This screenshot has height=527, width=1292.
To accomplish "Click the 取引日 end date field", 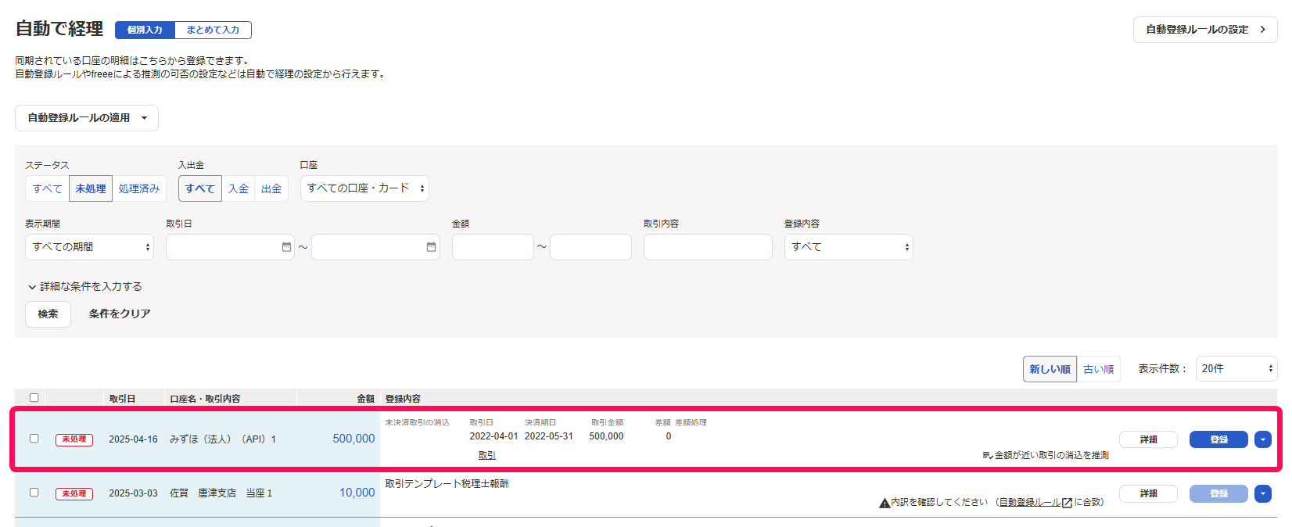I will tap(375, 247).
